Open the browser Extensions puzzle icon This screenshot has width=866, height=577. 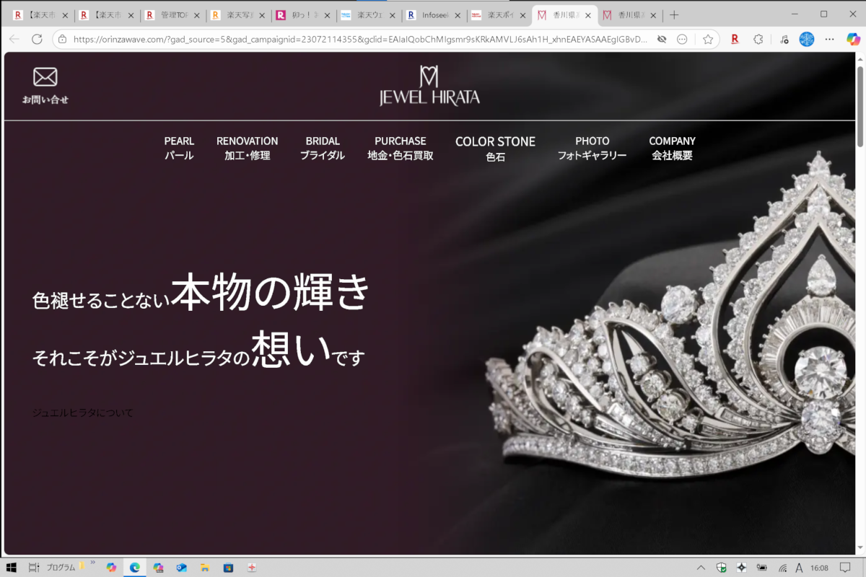pyautogui.click(x=758, y=40)
